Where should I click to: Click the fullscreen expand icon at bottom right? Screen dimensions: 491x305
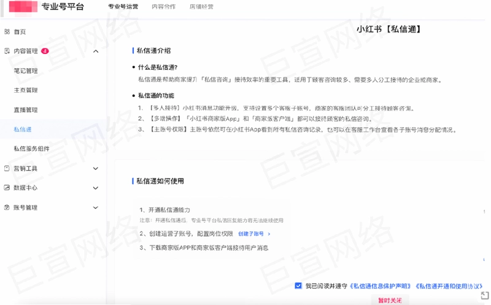click(485, 295)
